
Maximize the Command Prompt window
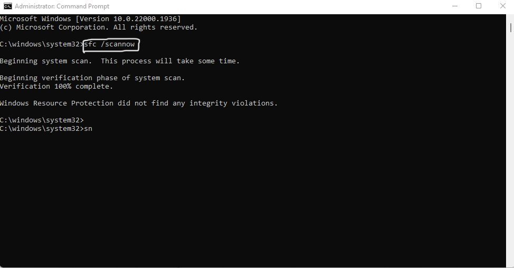479,6
